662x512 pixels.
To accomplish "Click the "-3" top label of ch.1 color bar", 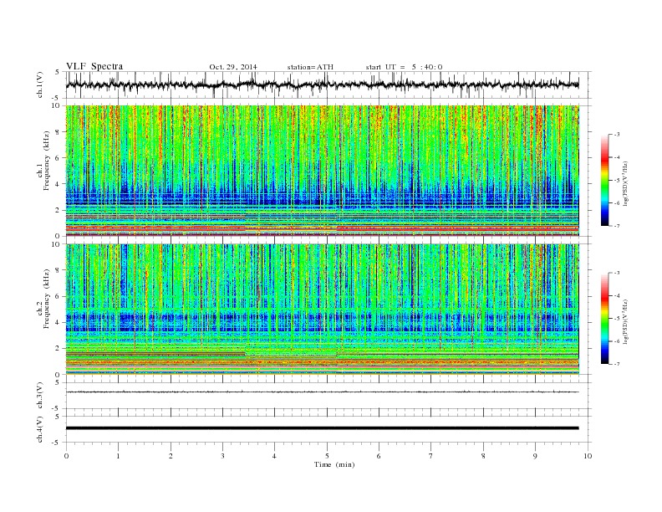I will point(617,135).
